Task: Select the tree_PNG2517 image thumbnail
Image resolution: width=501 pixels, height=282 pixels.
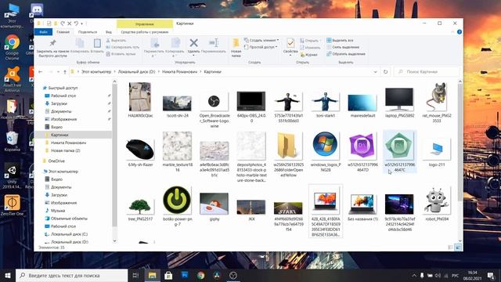Action: coord(140,209)
